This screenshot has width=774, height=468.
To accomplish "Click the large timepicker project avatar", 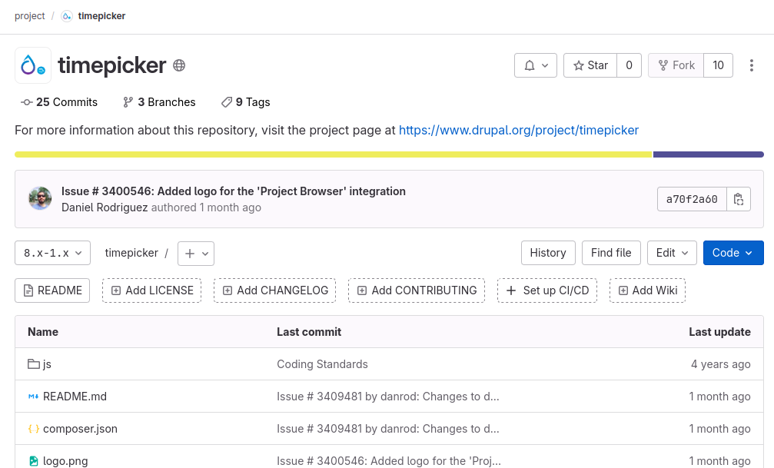I will pos(33,65).
